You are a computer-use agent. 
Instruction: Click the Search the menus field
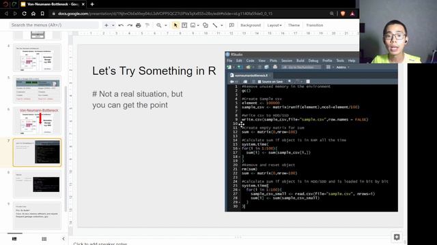pos(55,25)
